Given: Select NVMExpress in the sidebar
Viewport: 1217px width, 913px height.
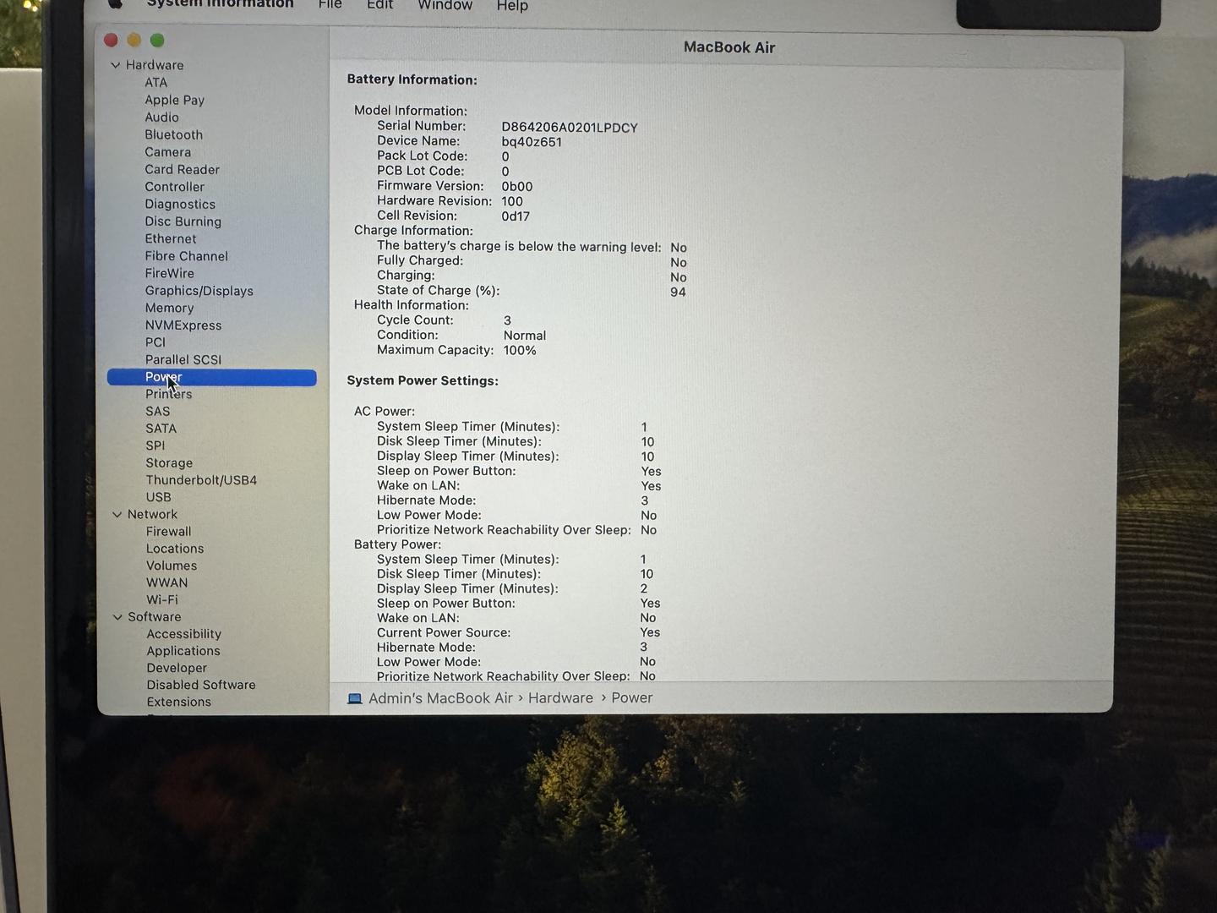Looking at the screenshot, I should click(x=183, y=325).
